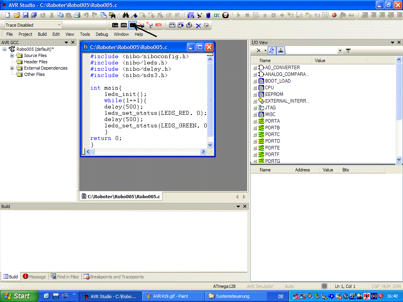The height and width of the screenshot is (302, 403).
Task: Click the Build project toolbar icon
Action: (172, 25)
